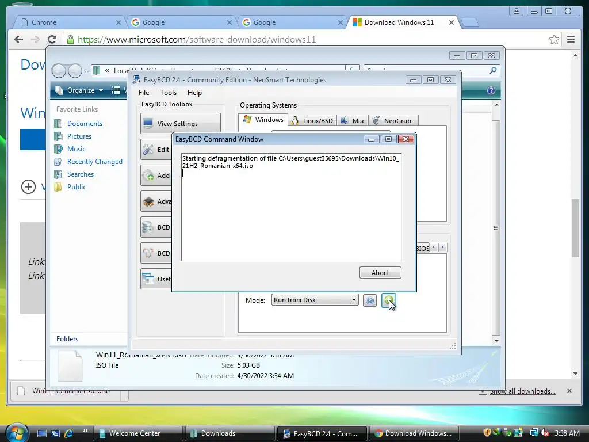The image size is (589, 442).
Task: Switch to the first Google tab
Action: click(x=181, y=22)
